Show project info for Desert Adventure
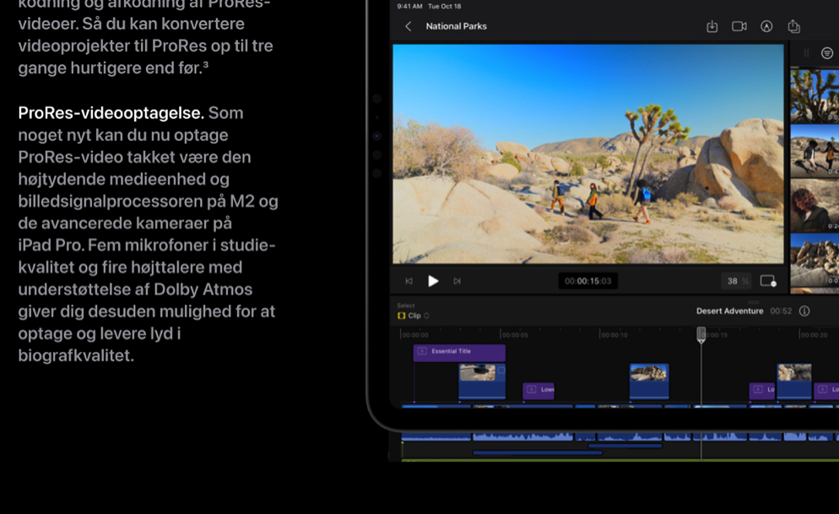The image size is (839, 514). tap(804, 311)
